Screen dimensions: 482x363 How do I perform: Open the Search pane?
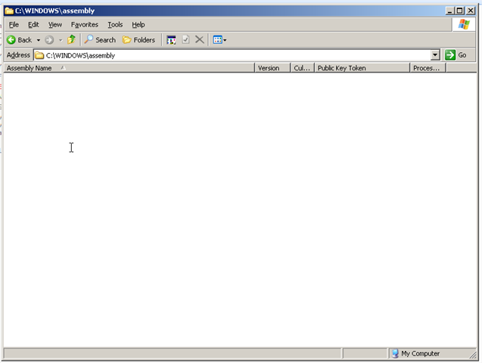point(100,40)
